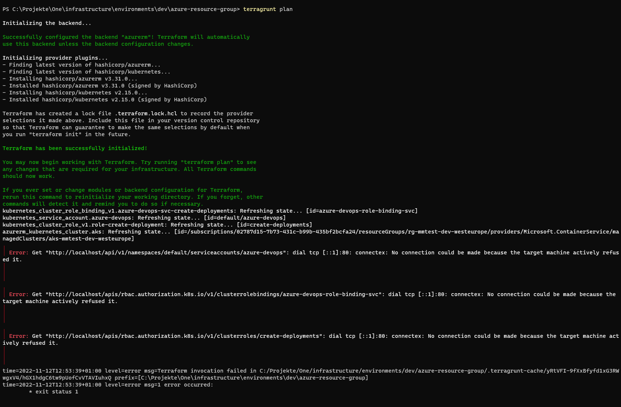This screenshot has height=407, width=621.
Task: Click the third red Error label
Action: (18, 336)
